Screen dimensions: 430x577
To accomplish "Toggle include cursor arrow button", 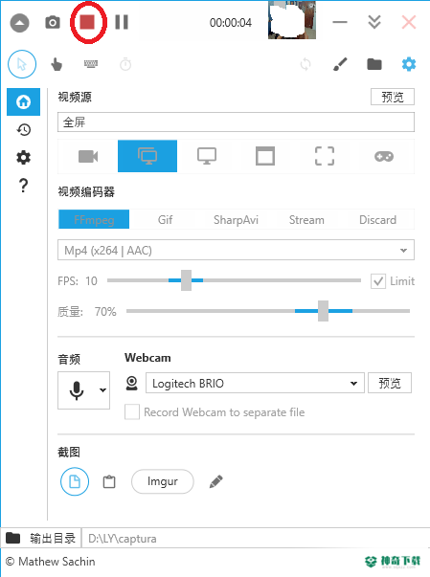I will point(22,64).
